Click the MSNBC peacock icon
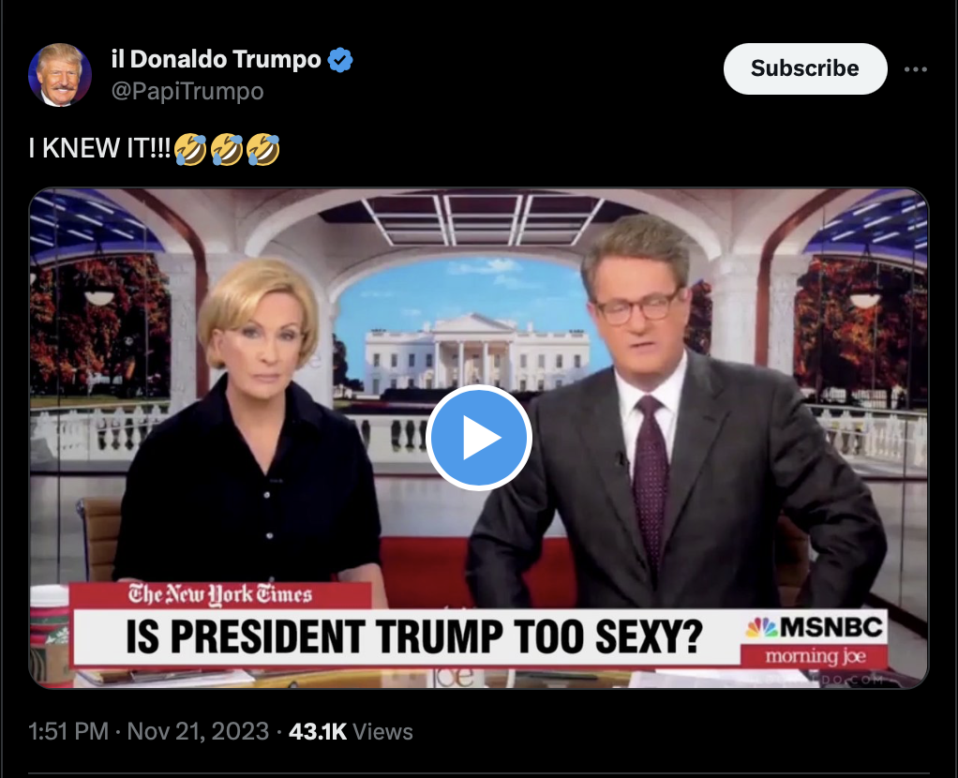 point(761,628)
